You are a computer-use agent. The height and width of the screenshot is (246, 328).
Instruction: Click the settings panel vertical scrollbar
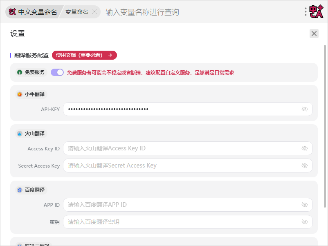click(x=325, y=126)
